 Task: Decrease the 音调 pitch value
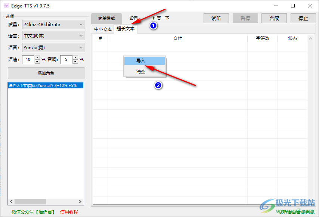75,62
